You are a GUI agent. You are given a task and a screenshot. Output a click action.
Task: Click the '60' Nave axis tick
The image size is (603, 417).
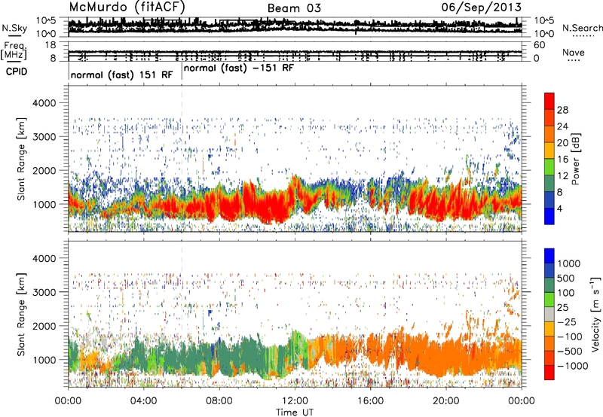point(539,45)
